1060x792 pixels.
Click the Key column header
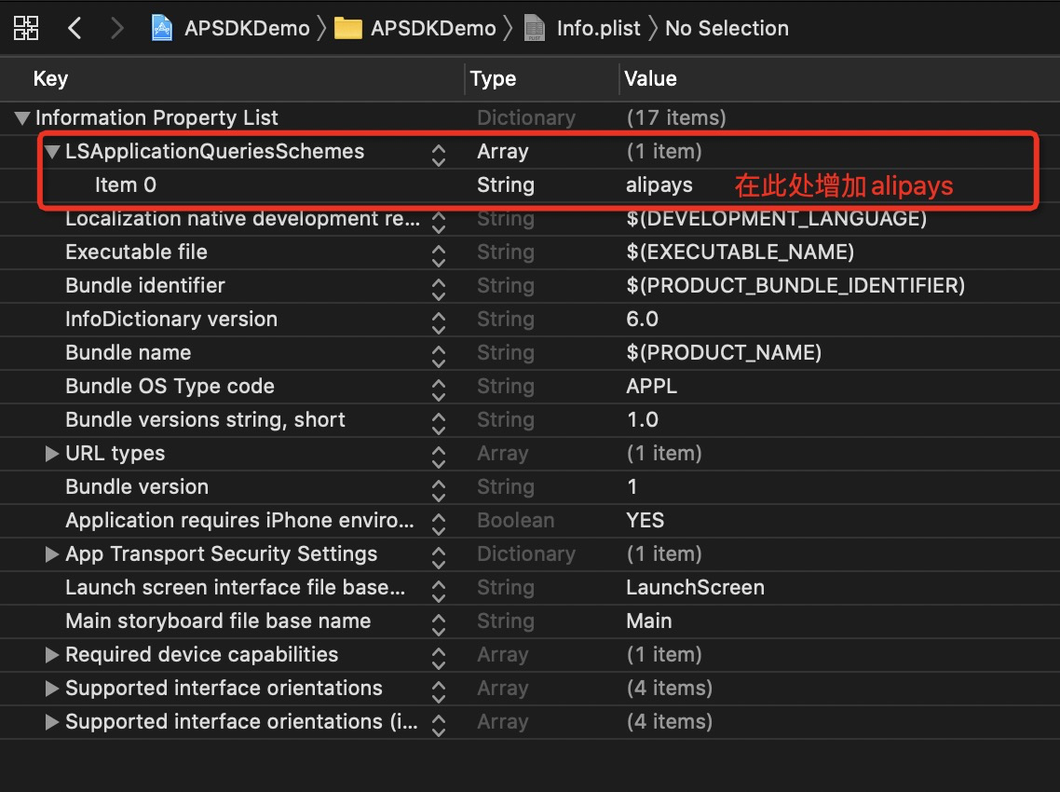[x=50, y=78]
